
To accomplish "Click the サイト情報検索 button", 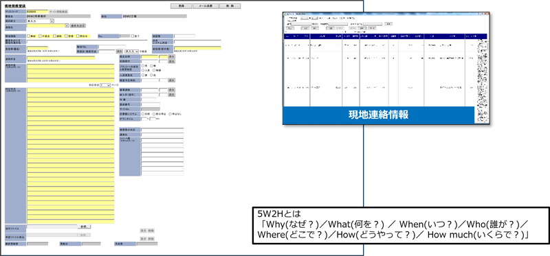I will [58, 12].
